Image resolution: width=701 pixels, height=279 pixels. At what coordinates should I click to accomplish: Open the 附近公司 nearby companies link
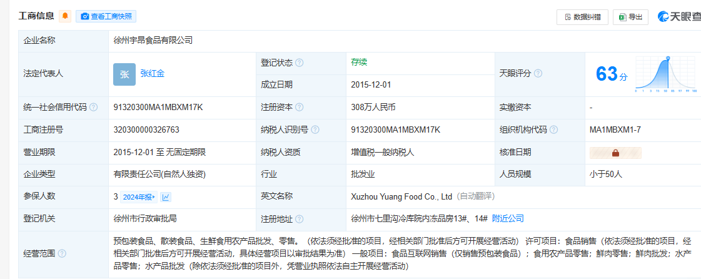pyautogui.click(x=507, y=219)
